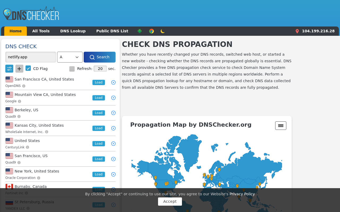Toggle the CD Flag checkbox
This screenshot has width=340, height=212.
[x=28, y=68]
